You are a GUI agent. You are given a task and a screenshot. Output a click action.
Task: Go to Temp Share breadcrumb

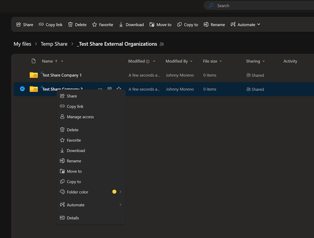pos(54,44)
